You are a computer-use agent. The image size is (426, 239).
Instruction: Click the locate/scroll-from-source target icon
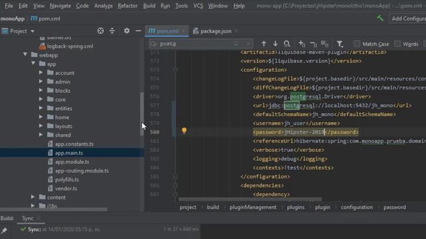pyautogui.click(x=101, y=31)
